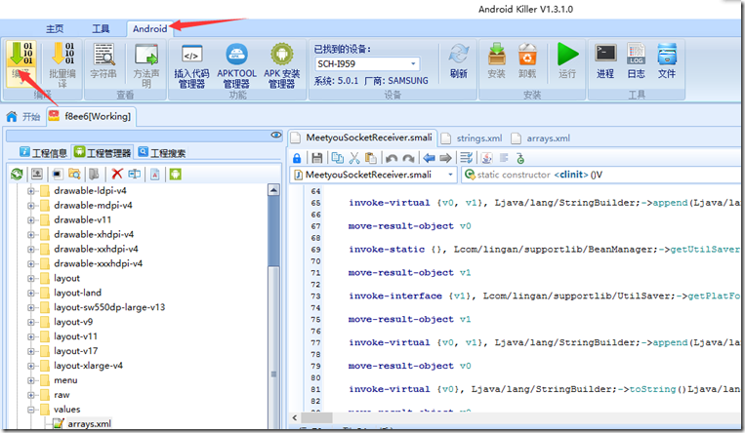The image size is (745, 433).
Task: Click the paste clipboard icon
Action: [x=371, y=158]
